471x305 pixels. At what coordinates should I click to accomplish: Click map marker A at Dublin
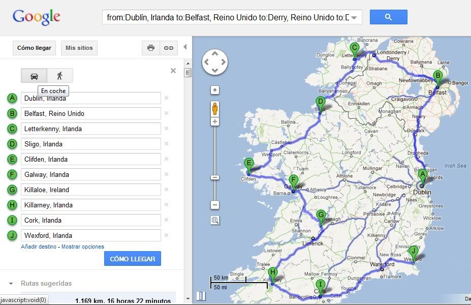pos(423,177)
